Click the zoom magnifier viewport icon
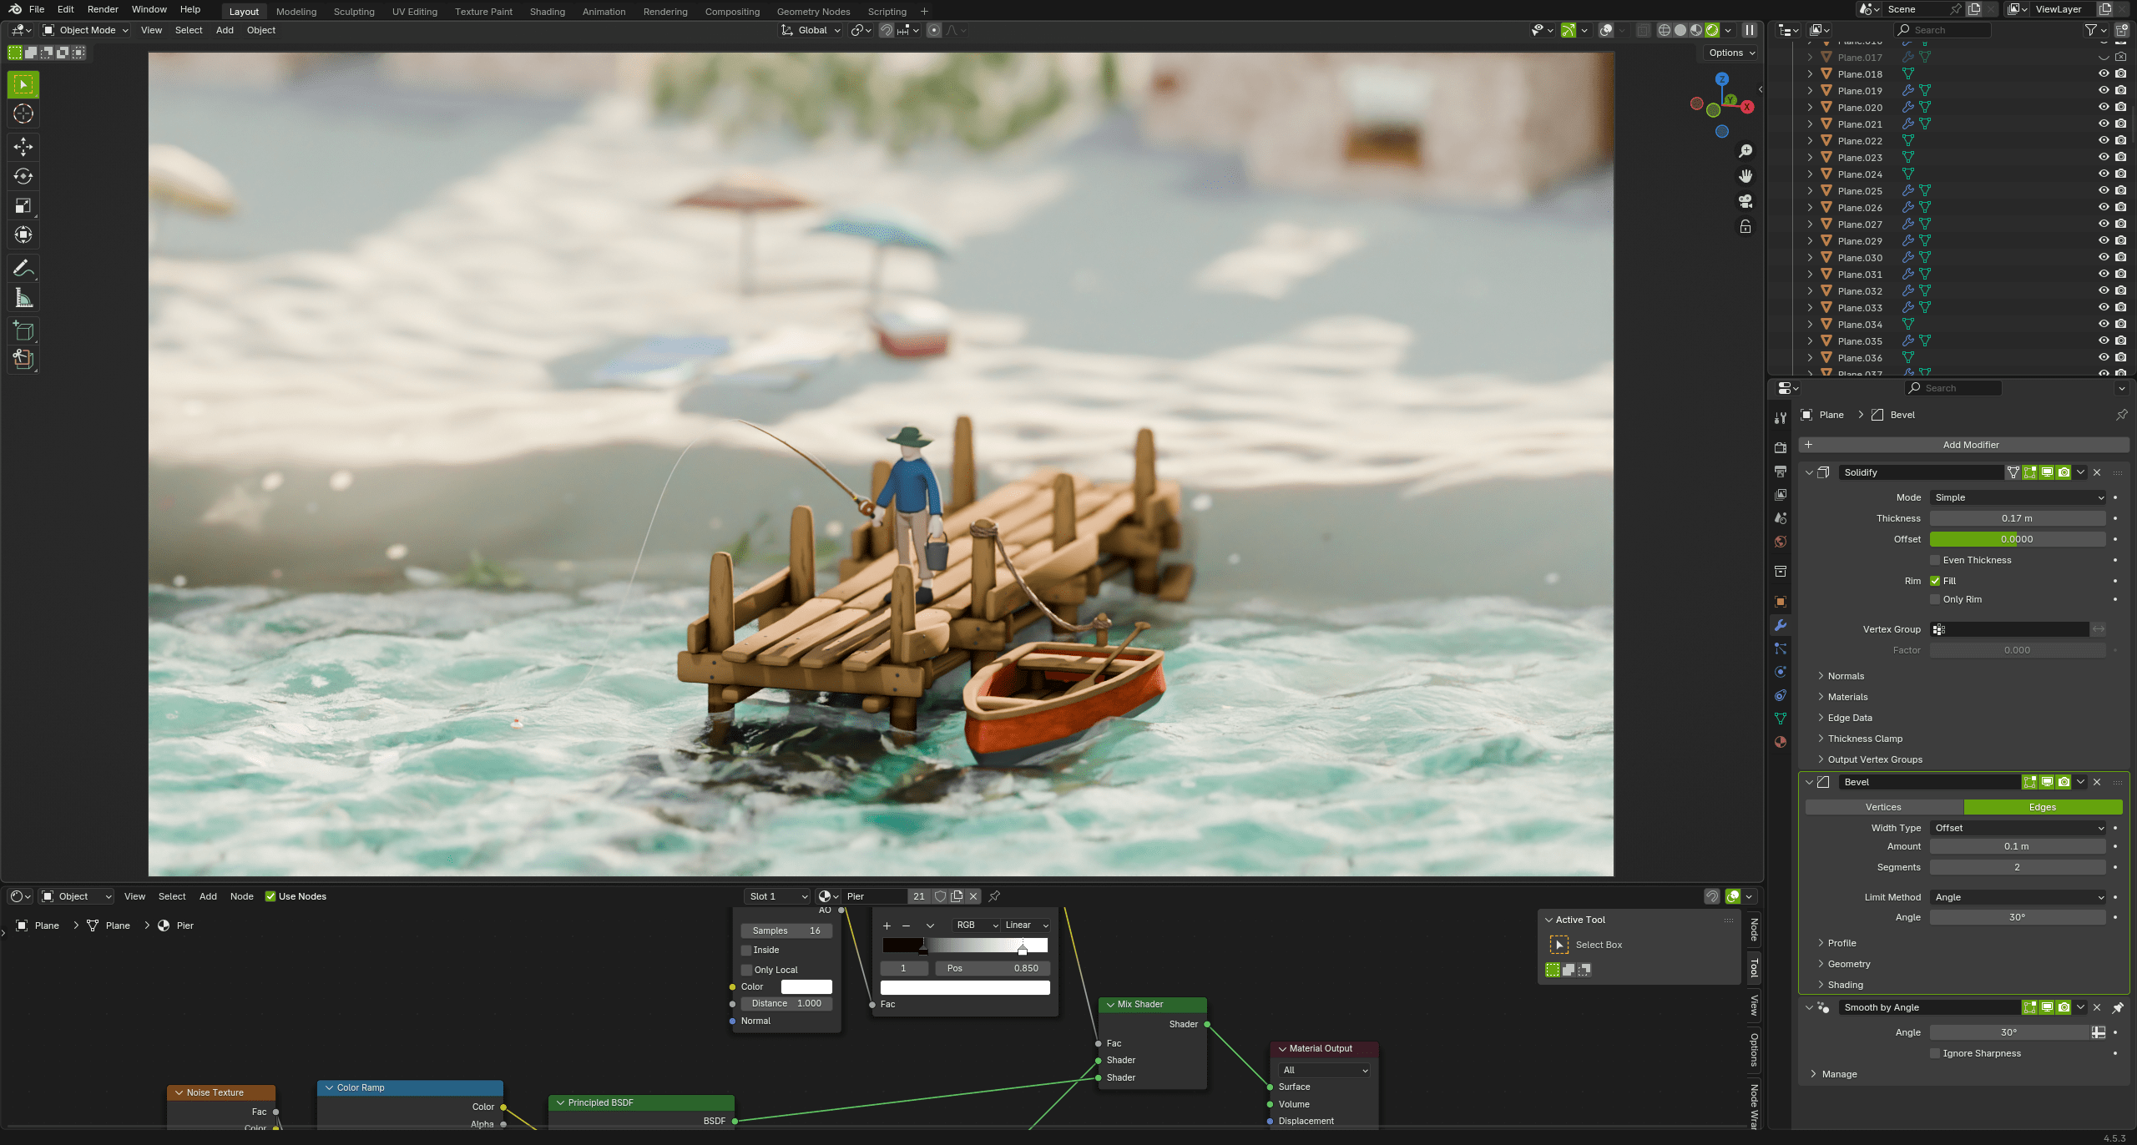The image size is (2137, 1145). coord(1745,151)
